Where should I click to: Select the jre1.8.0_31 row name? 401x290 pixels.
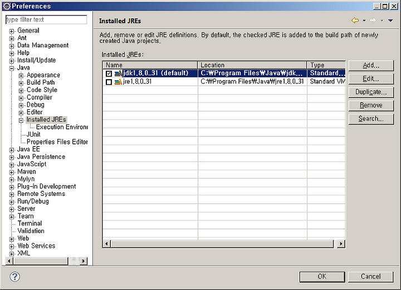(x=138, y=82)
